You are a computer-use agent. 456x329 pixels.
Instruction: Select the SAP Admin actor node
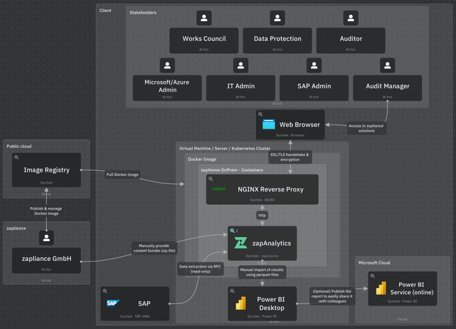pyautogui.click(x=314, y=88)
